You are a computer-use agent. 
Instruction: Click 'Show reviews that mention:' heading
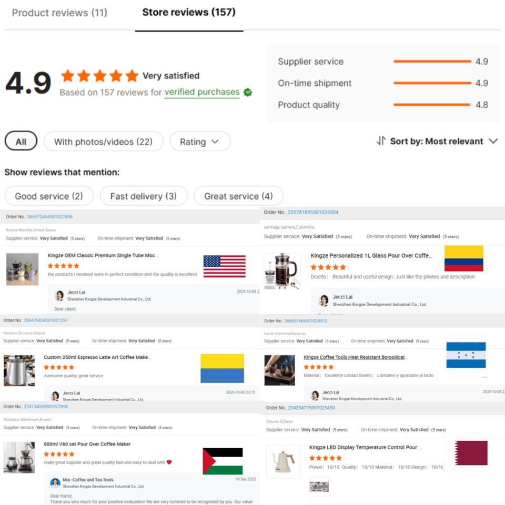tap(62, 173)
